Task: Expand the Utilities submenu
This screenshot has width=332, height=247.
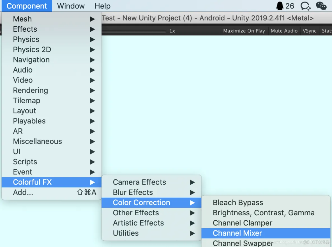Action: pyautogui.click(x=151, y=233)
